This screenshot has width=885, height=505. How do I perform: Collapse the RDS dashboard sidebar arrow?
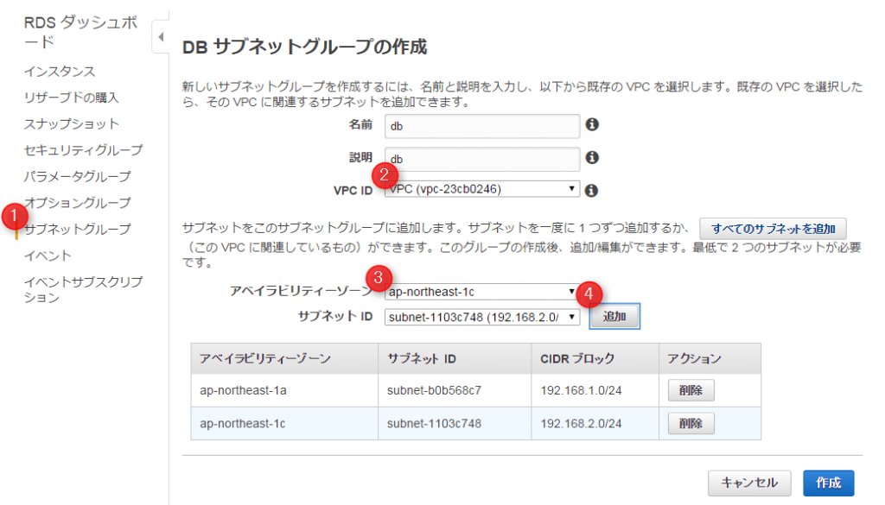(160, 38)
